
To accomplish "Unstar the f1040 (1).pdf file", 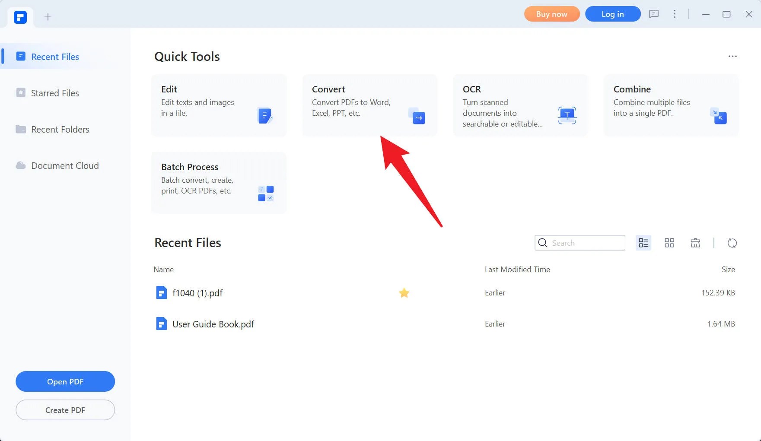I will 404,292.
